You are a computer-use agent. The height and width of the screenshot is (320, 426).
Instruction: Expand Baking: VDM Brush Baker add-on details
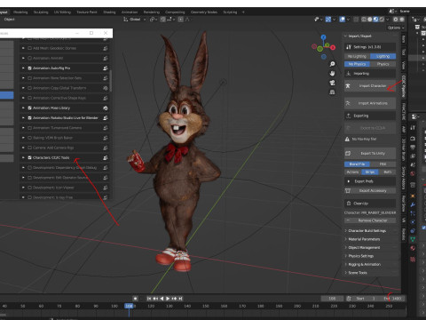click(x=23, y=138)
